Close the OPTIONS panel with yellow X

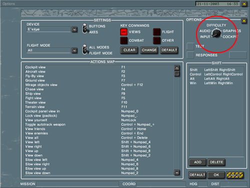tap(244, 21)
